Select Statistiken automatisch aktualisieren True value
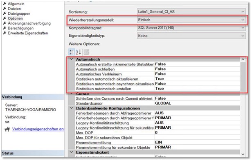Viewport: 252px width, 161px height. click(197, 79)
